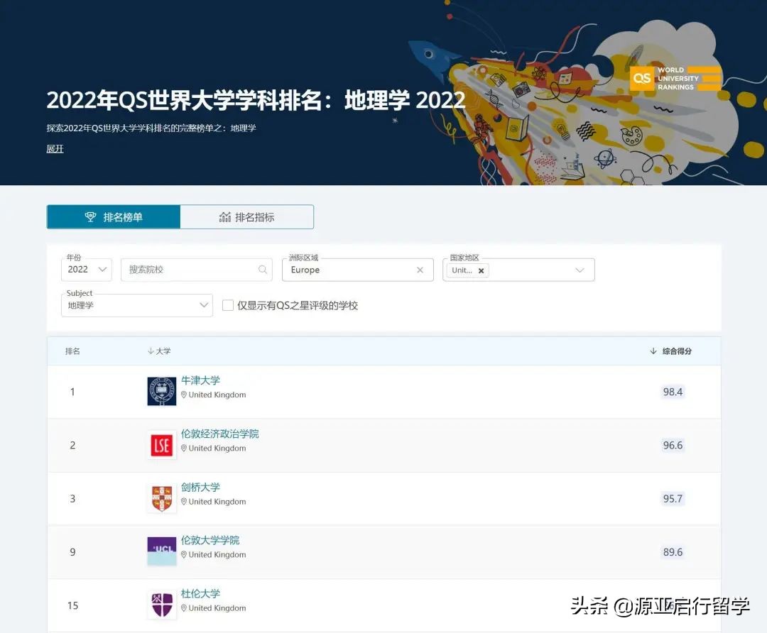Click the magnifier icon in the 搜索院校 field
The image size is (767, 633).
(x=263, y=270)
